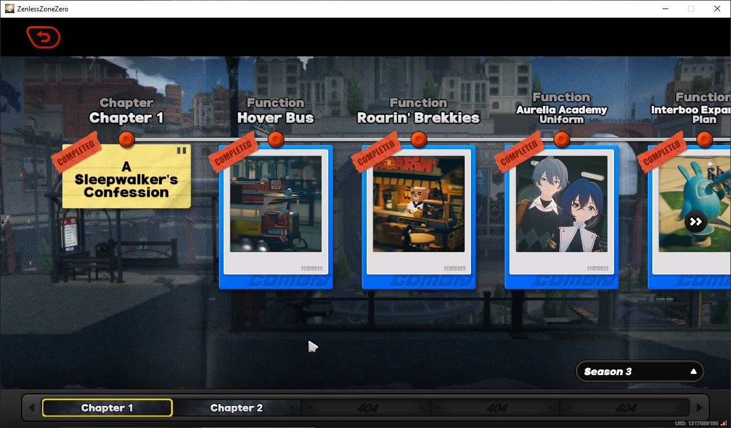Click the pause marks on Sleepwalker's Confession note
Viewport: 731px width, 428px height.
coord(181,151)
